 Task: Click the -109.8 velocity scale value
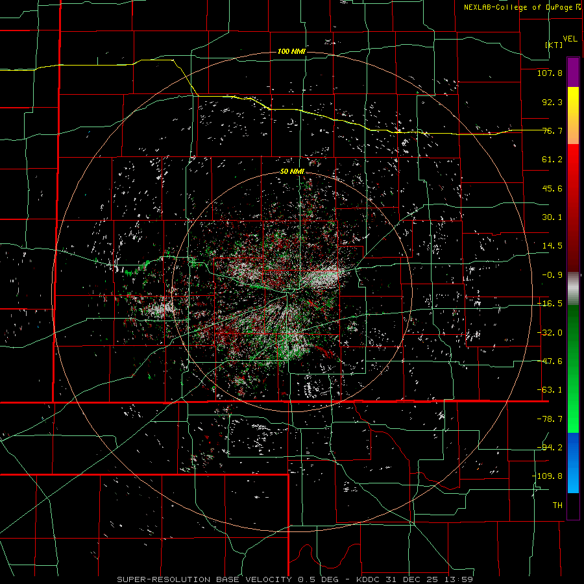point(547,476)
